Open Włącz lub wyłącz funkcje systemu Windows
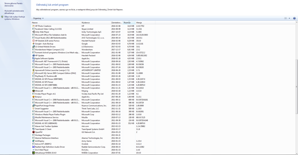The width and height of the screenshot is (298, 155). (15, 18)
